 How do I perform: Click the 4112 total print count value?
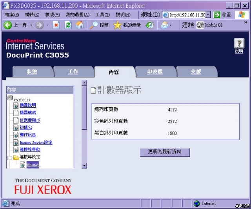172,110
